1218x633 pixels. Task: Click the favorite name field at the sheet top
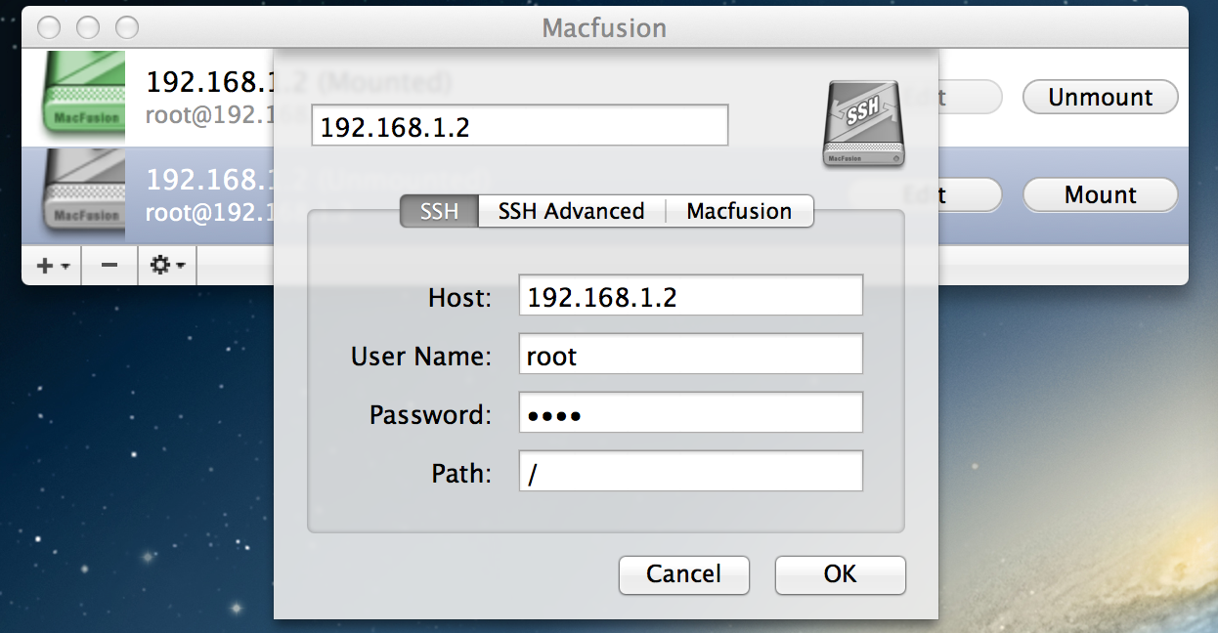pyautogui.click(x=520, y=126)
